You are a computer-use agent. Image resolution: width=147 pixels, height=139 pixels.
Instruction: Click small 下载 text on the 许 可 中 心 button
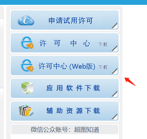click(103, 44)
